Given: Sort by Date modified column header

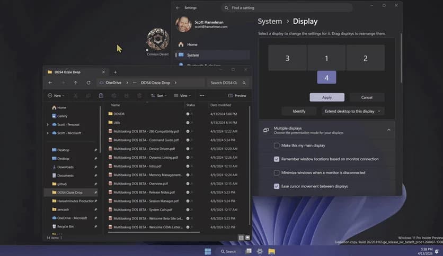Looking at the screenshot, I should click(220, 105).
